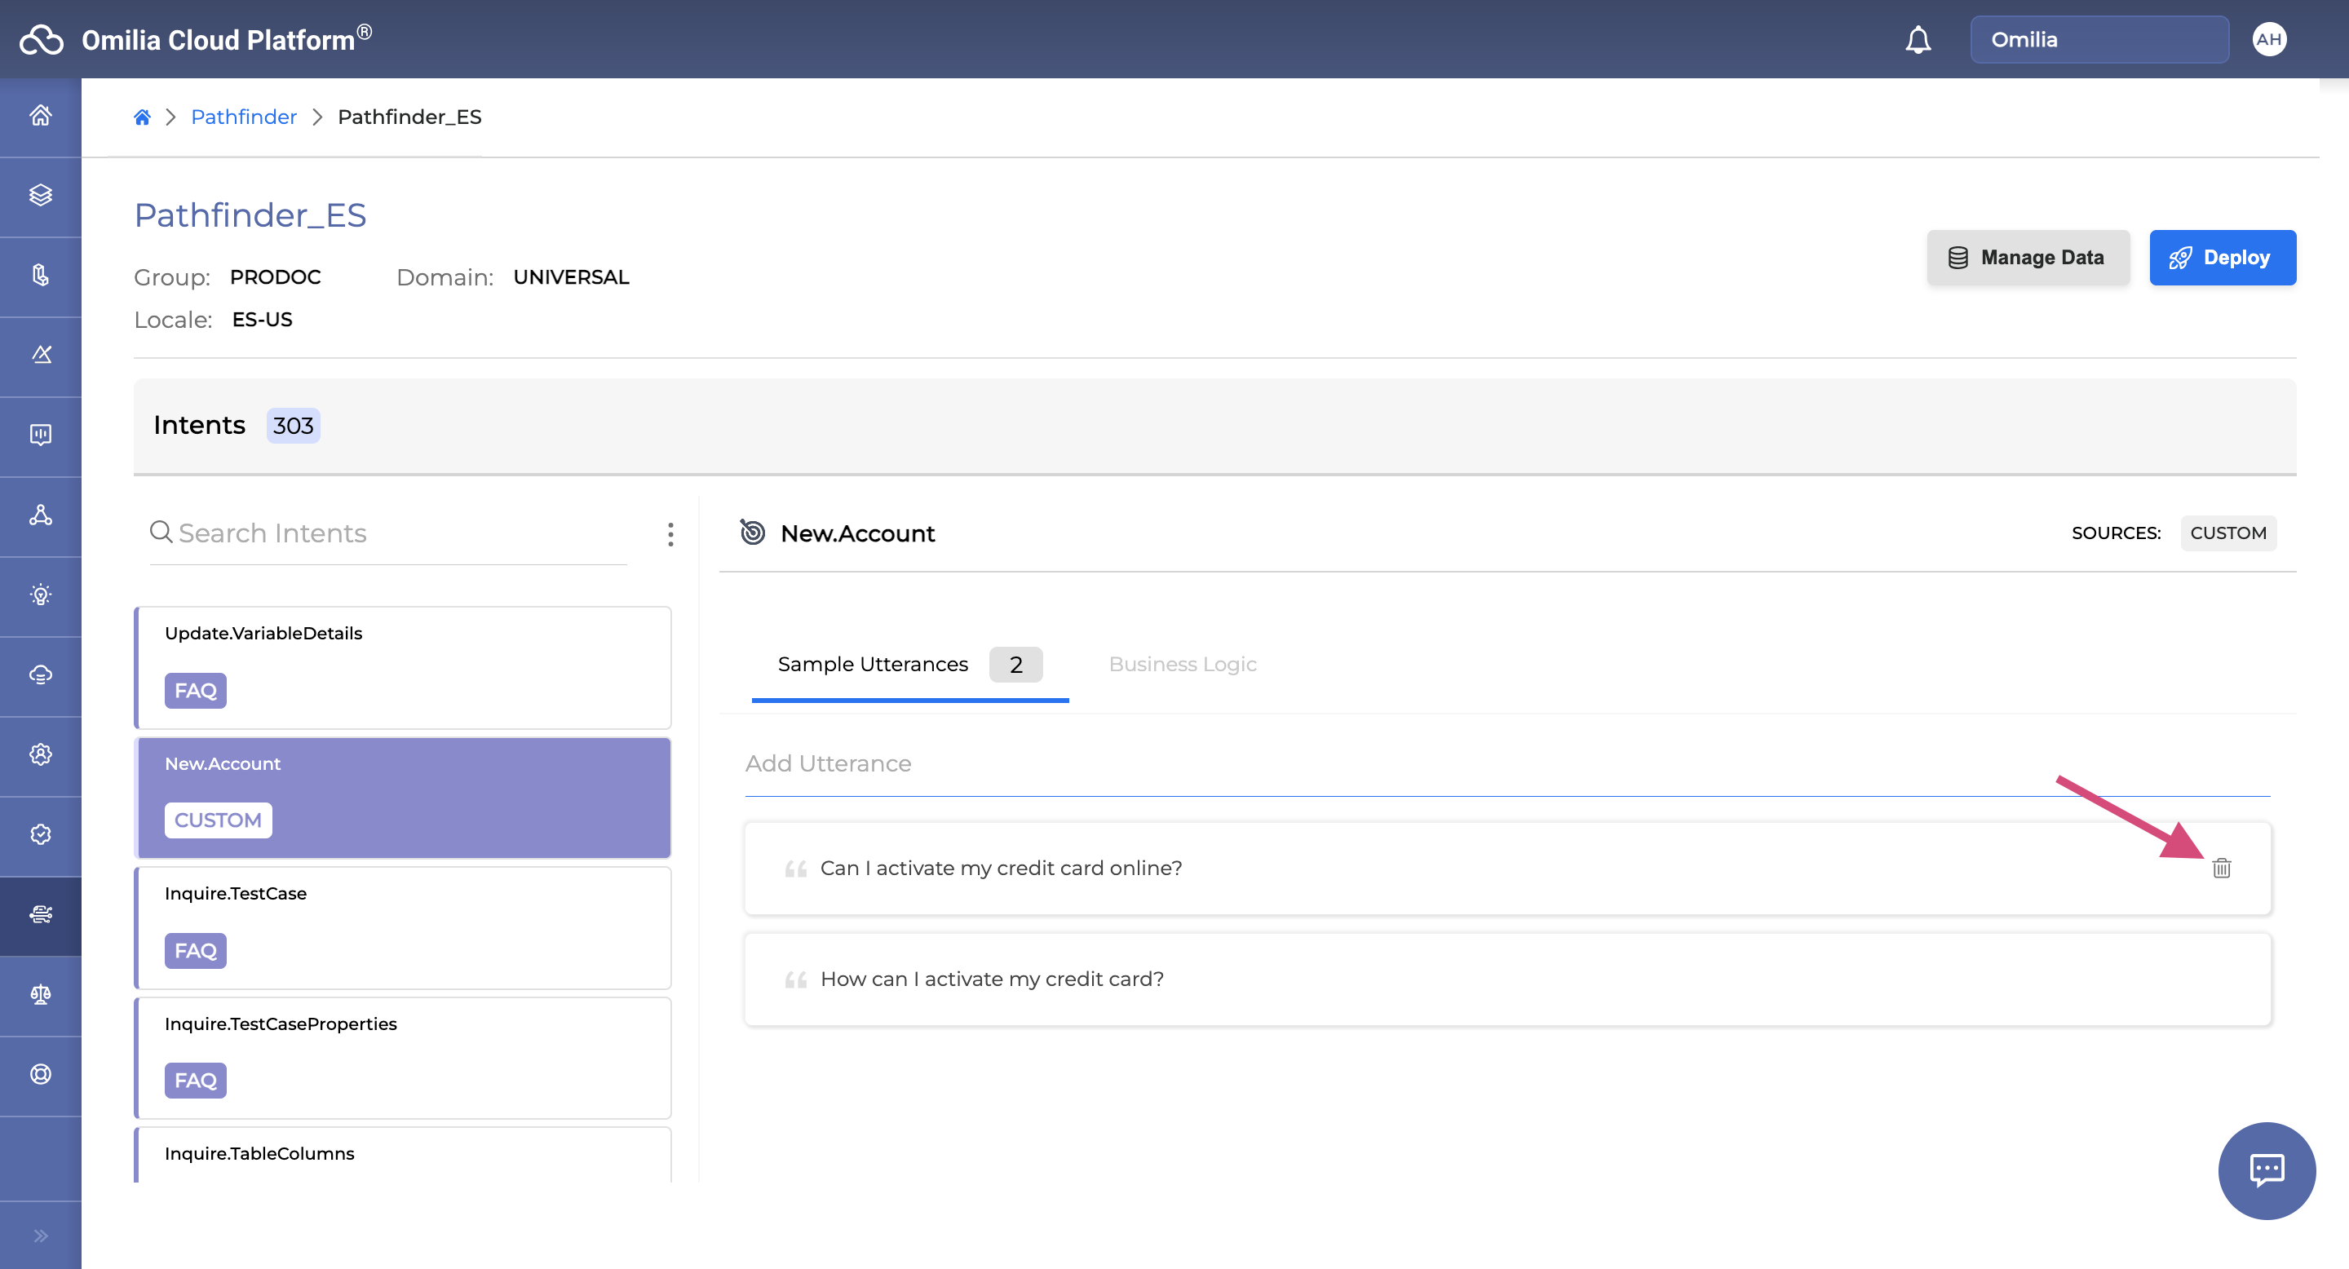Open the Omilia organization selector
This screenshot has height=1269, width=2349.
(x=2099, y=39)
